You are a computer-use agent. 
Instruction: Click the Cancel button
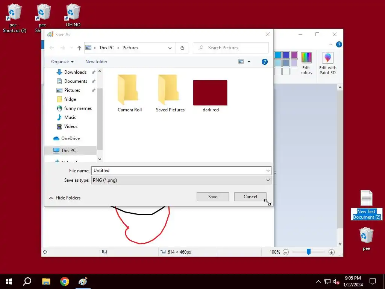point(250,197)
